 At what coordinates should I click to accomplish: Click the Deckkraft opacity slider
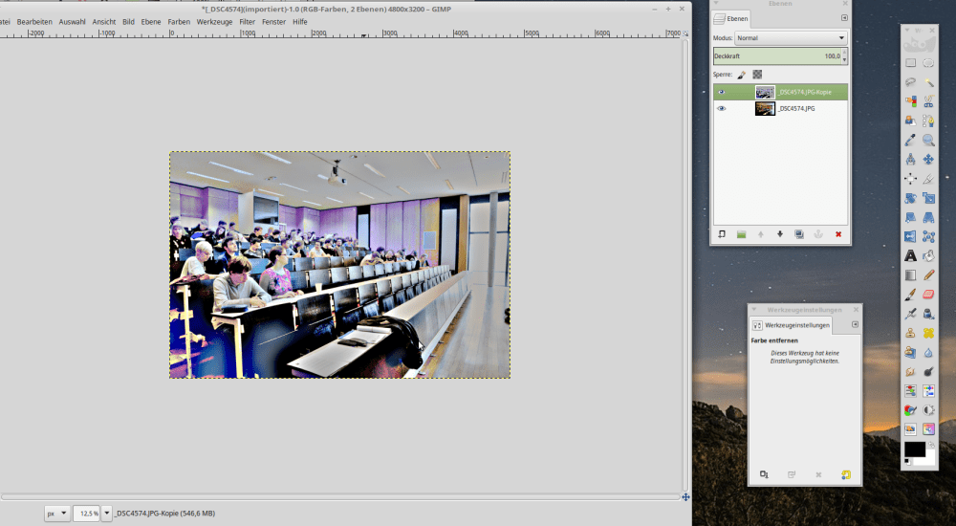[x=776, y=56]
